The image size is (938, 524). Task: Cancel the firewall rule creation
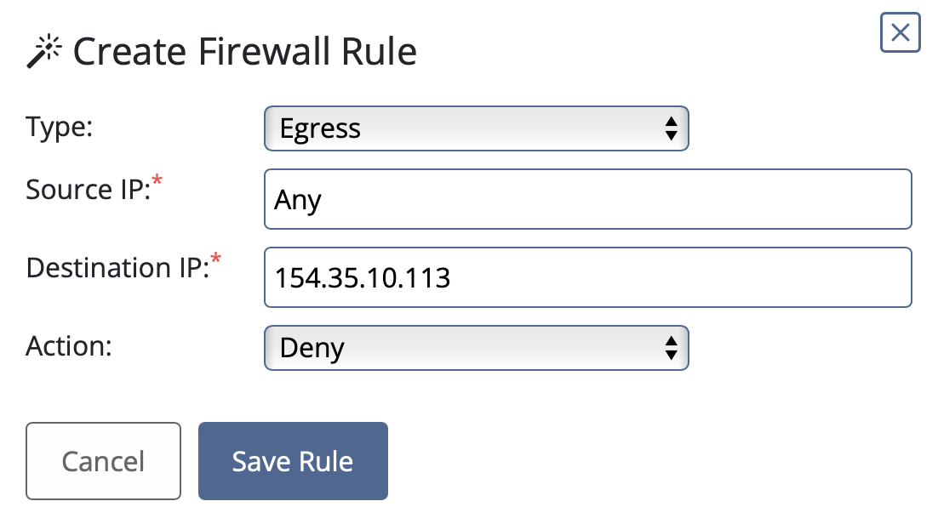click(103, 461)
